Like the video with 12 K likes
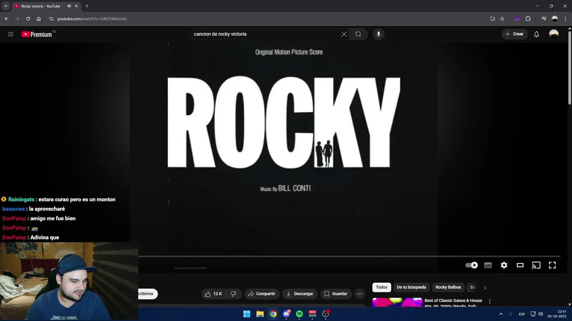Screen dimensions: 572x321 [x=214, y=294]
